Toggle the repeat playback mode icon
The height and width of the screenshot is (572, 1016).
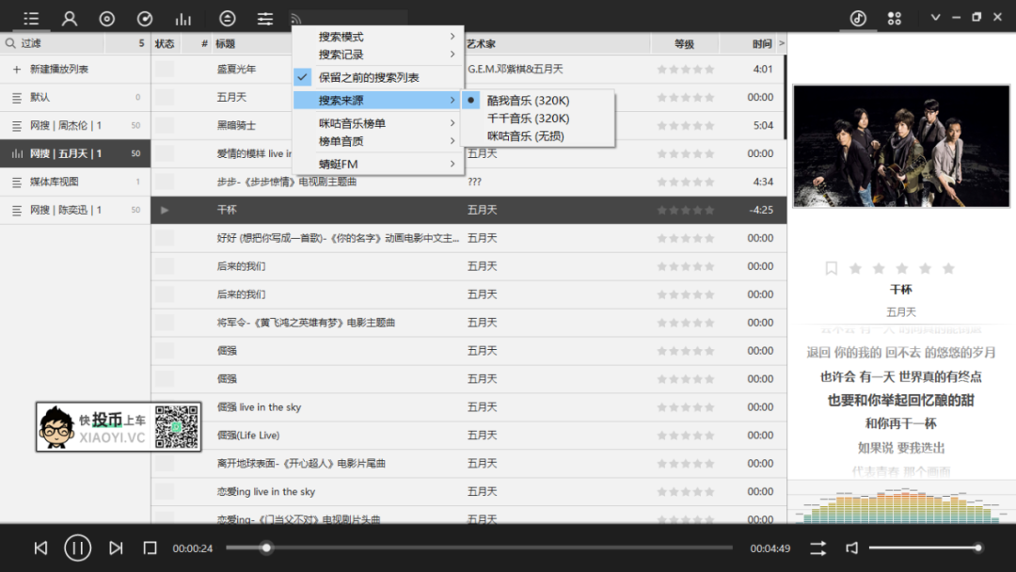tap(818, 548)
